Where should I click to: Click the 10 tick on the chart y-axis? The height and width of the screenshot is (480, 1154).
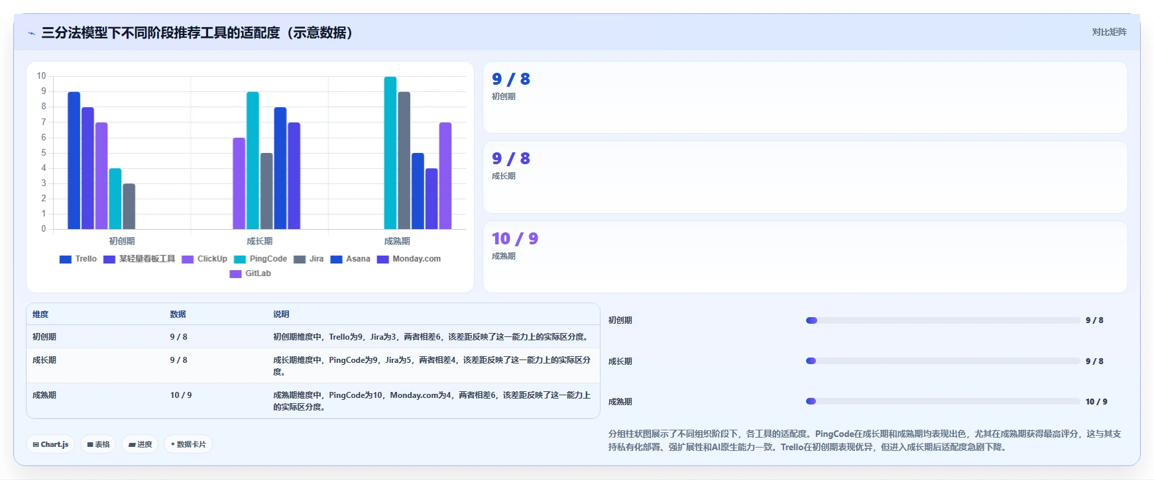tap(42, 76)
